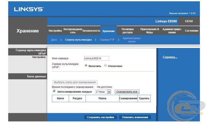Click the Папка column header
Viewport: 207px width, 127px height.
[x=103, y=98]
